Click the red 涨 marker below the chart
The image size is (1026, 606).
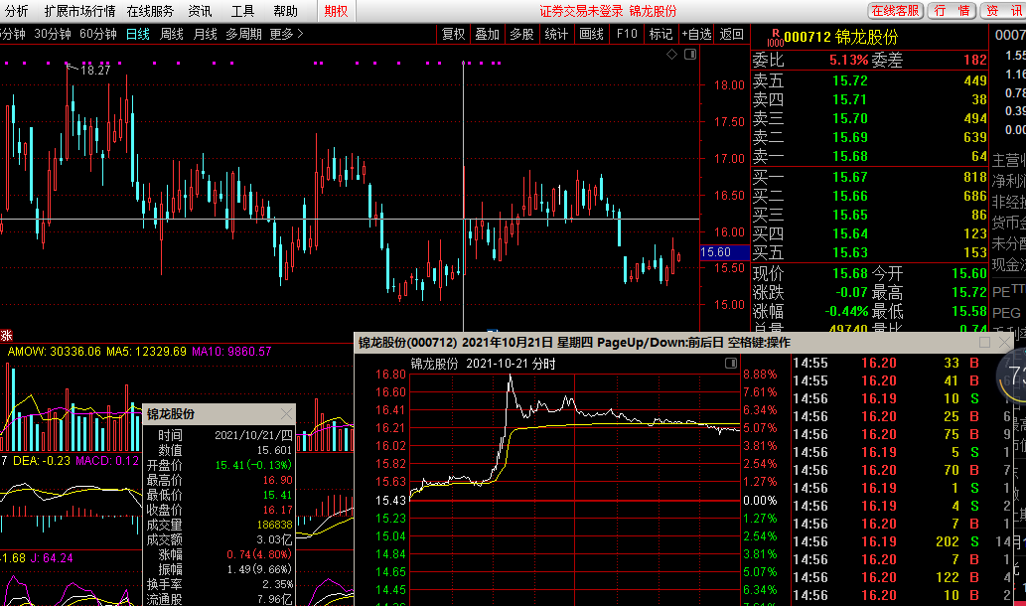[7, 336]
